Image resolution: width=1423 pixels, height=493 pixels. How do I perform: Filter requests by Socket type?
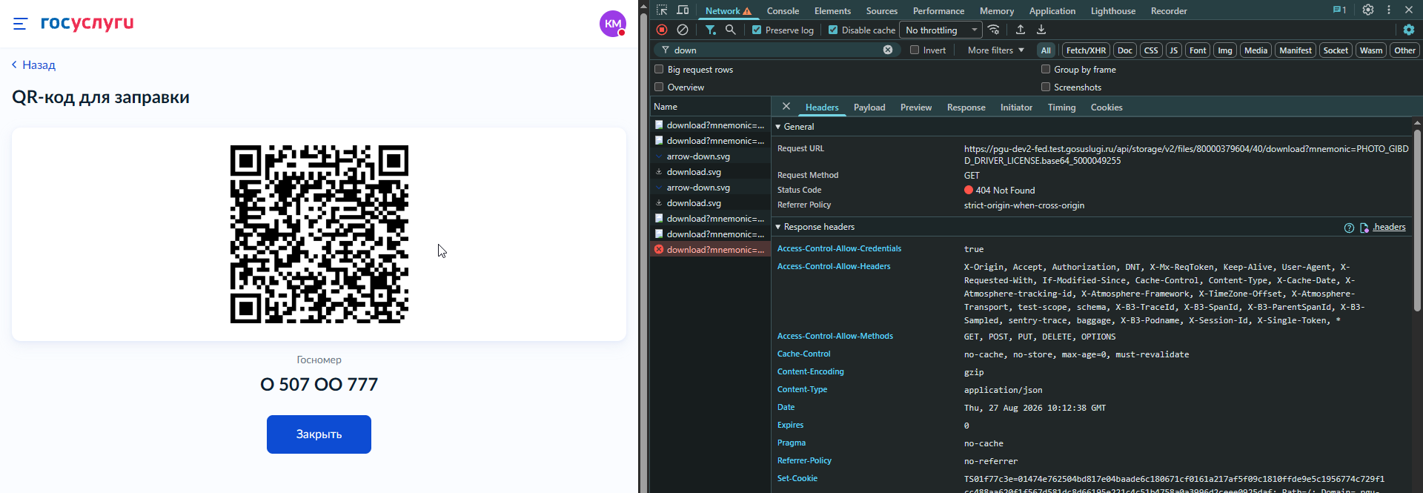click(1336, 50)
